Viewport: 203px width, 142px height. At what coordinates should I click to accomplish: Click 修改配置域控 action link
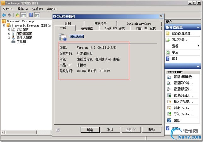tap(183, 33)
